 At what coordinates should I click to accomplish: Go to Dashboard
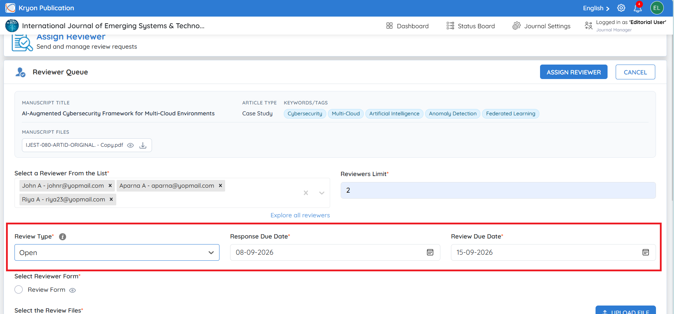pos(408,26)
